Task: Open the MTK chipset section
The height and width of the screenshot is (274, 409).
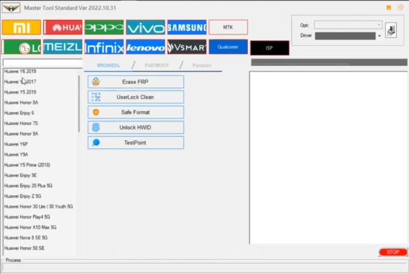Action: [x=229, y=27]
